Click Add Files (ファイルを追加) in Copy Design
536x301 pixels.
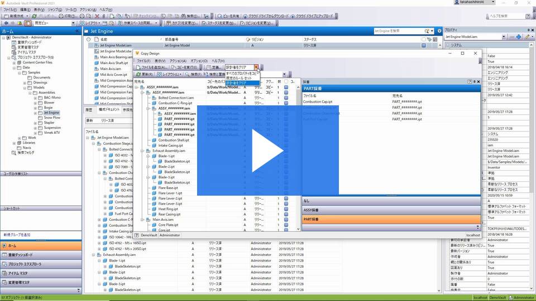point(151,67)
